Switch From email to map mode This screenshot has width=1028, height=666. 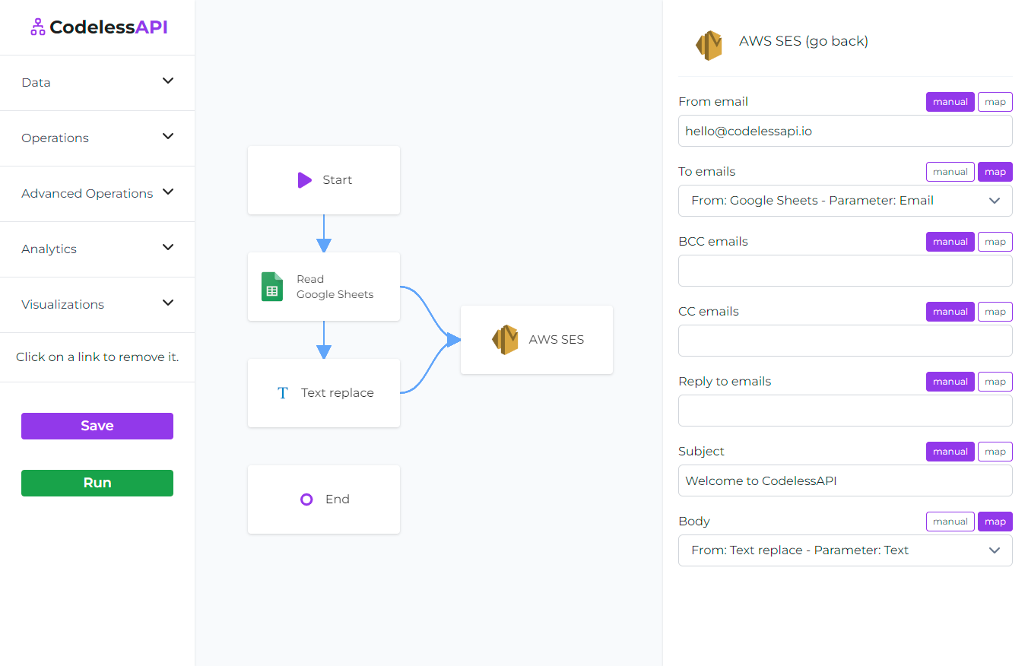click(995, 102)
